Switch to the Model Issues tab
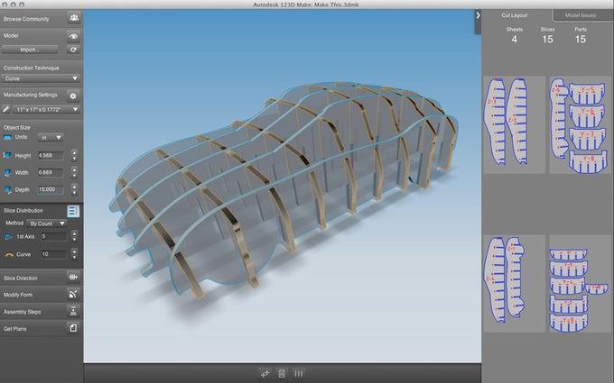 click(581, 15)
